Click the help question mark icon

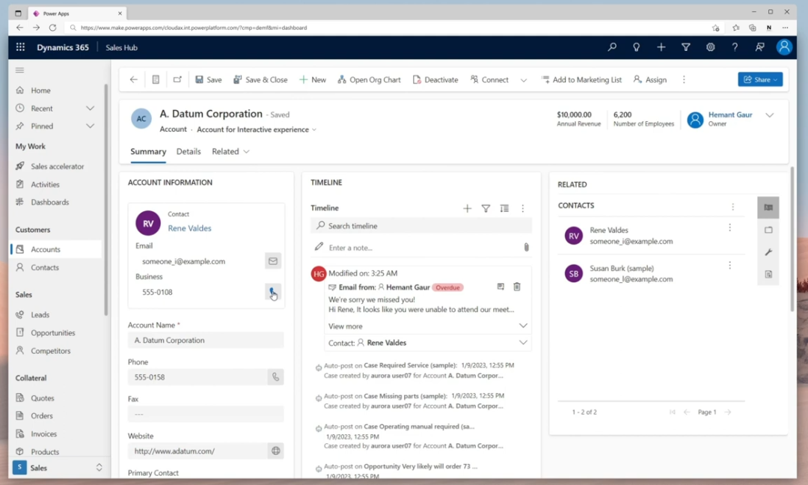click(x=735, y=47)
